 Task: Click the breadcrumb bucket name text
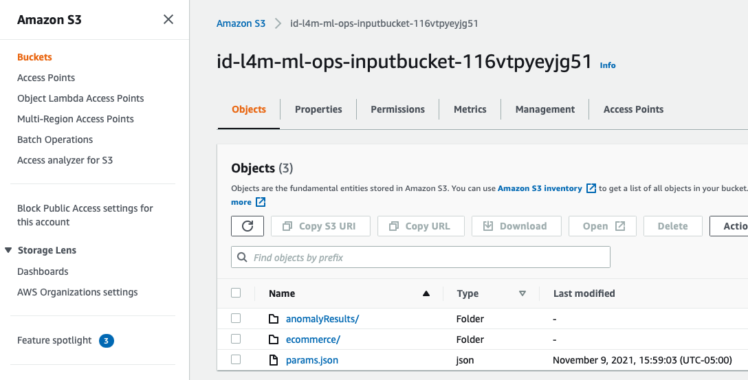(384, 23)
